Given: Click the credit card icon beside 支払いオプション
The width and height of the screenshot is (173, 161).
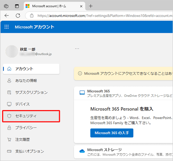Looking at the screenshot, I should coord(9,151).
